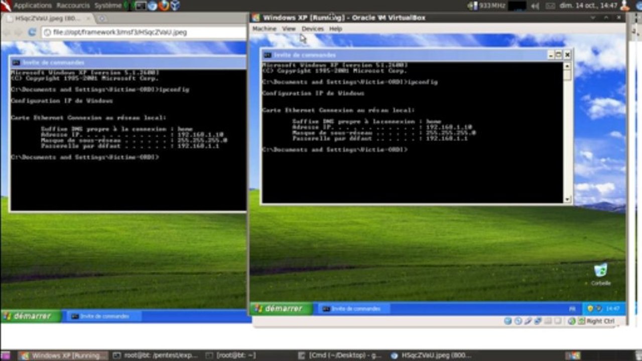Click the Invite de commandes title in the browser image
This screenshot has height=361, width=642.
coord(54,63)
